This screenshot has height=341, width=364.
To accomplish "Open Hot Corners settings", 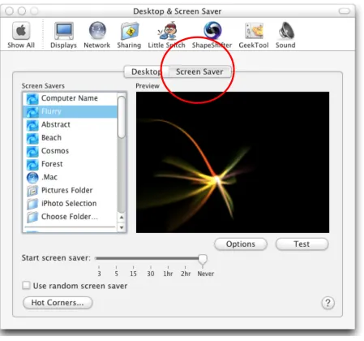I will pyautogui.click(x=58, y=303).
